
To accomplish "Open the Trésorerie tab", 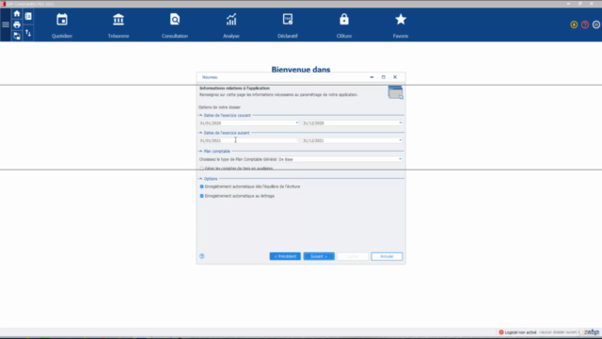I will pos(119,25).
